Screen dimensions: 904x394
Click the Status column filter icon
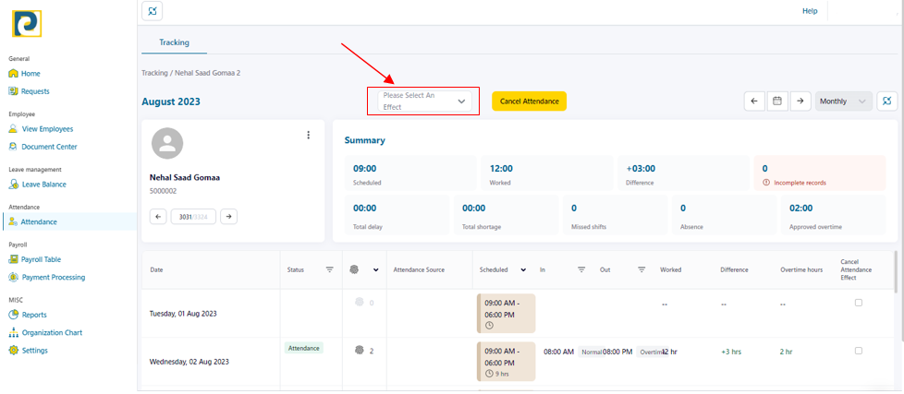pyautogui.click(x=330, y=269)
